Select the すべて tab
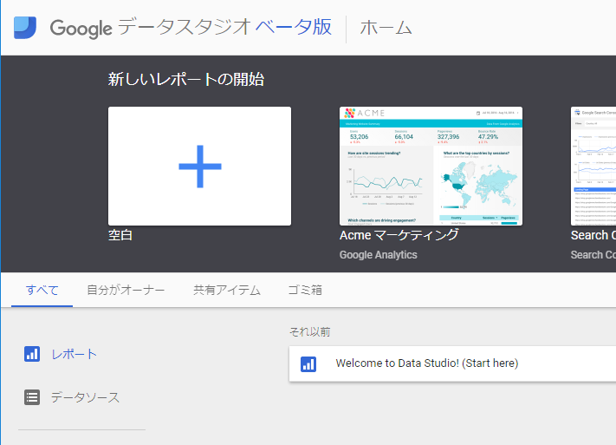The image size is (616, 445). point(42,290)
